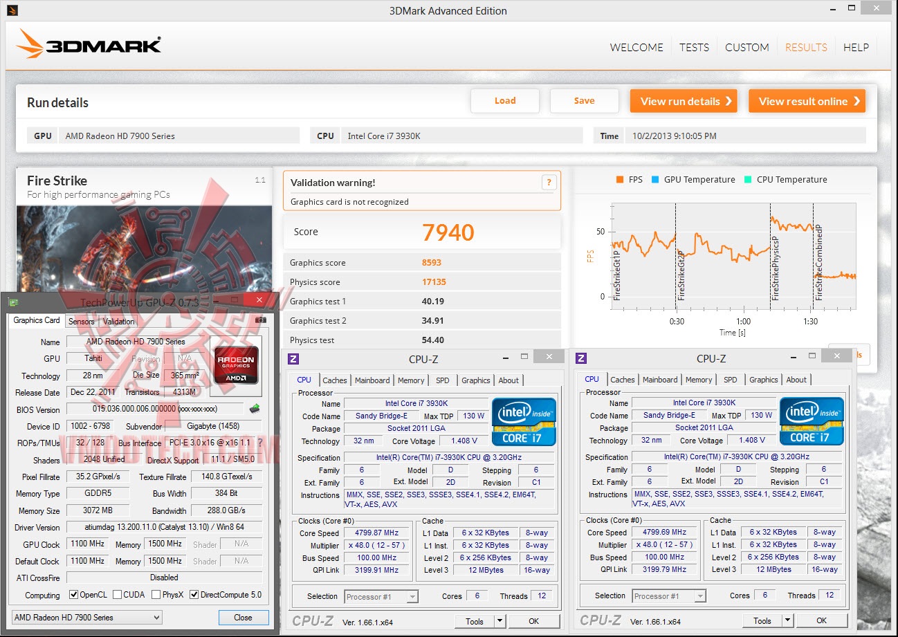
Task: Open the Caches tab in left CPU-Z
Action: tap(335, 380)
